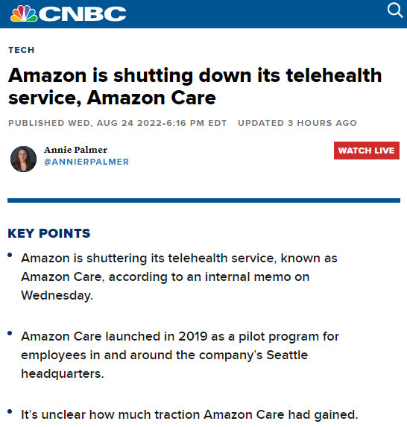Image resolution: width=407 pixels, height=427 pixels.
Task: Click the bullet beside the first key point
Action: [10, 255]
